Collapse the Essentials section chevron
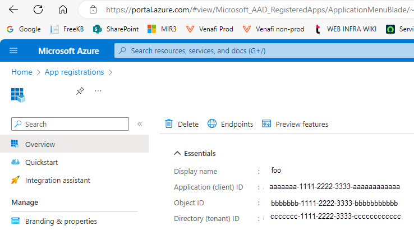Image resolution: width=414 pixels, height=230 pixels. (177, 153)
